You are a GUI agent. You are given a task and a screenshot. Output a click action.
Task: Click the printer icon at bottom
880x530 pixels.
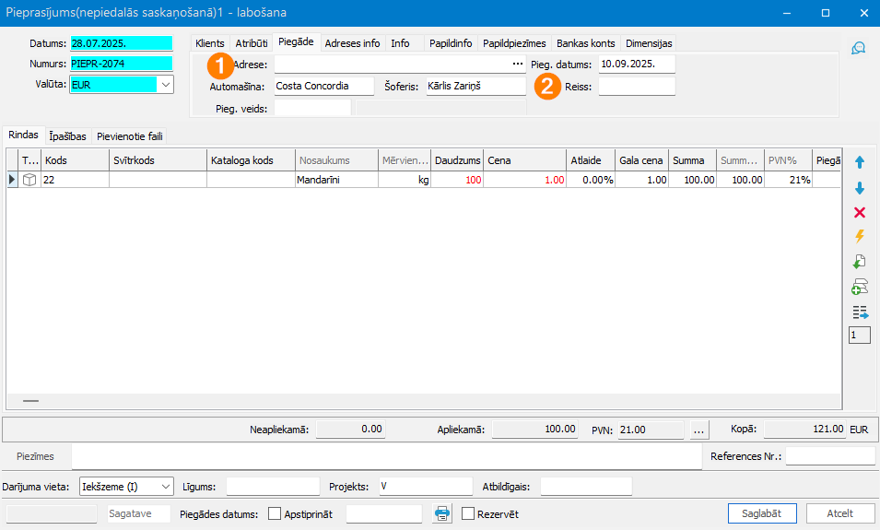(442, 513)
